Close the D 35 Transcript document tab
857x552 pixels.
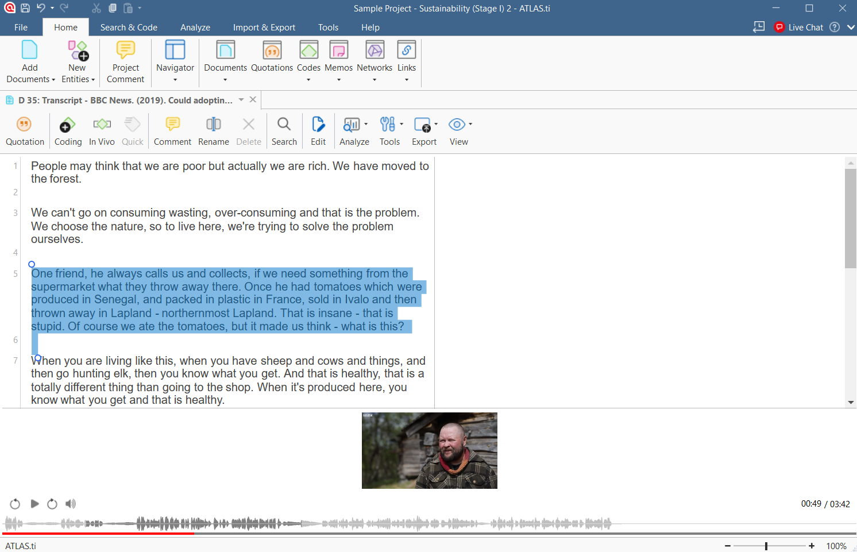253,99
